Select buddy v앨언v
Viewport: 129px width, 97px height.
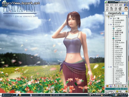point(117,79)
